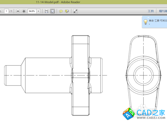Click the 11-14-Model.pdf title bar
Screen dimensions: 167x122
pyautogui.click(x=58, y=2)
